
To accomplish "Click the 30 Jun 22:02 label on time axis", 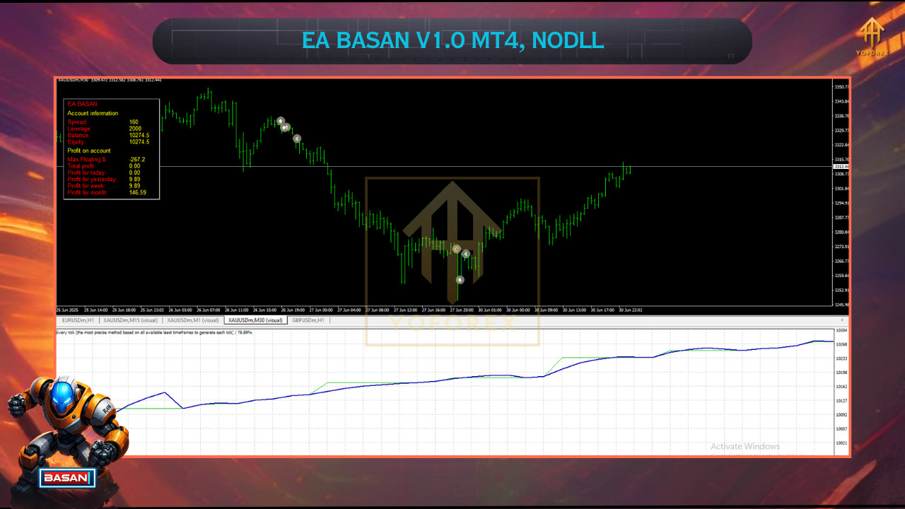I will click(x=630, y=310).
